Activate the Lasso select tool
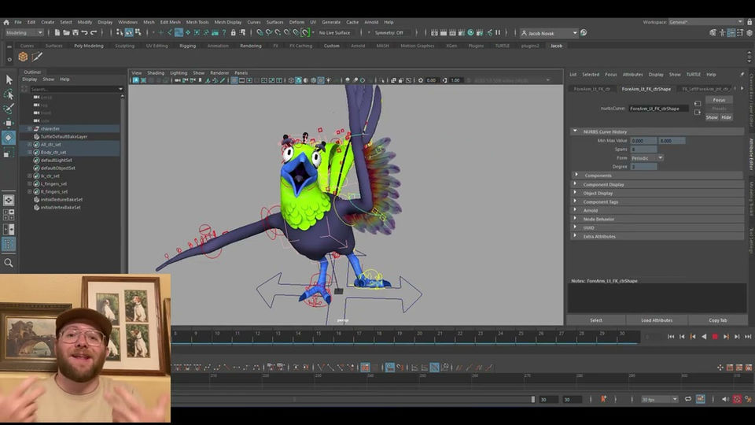Screen dimensions: 755x425 (9, 94)
